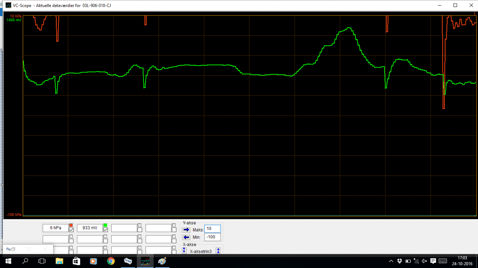478x268 pixels.
Task: Click the blue right-arrow beside Maks
Action: [x=186, y=230]
